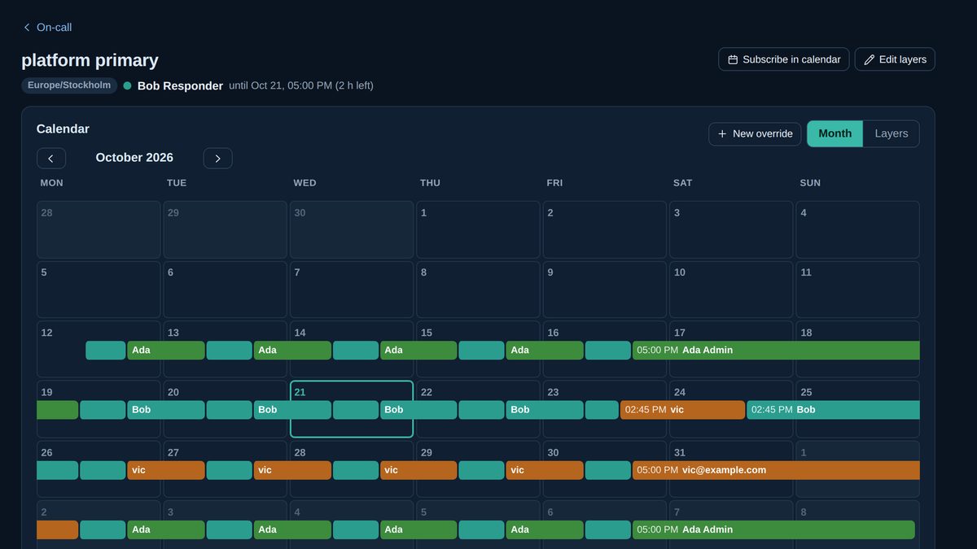Click the Bob Responder on-call name
The width and height of the screenshot is (977, 549).
180,85
